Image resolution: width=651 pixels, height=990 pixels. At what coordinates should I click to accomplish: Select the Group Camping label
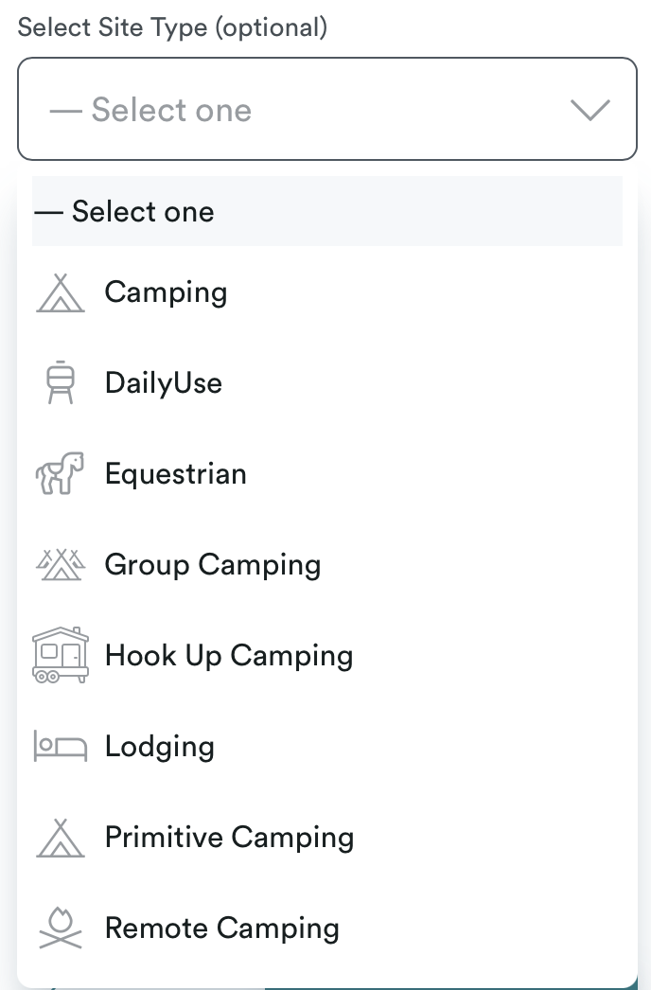coord(213,565)
